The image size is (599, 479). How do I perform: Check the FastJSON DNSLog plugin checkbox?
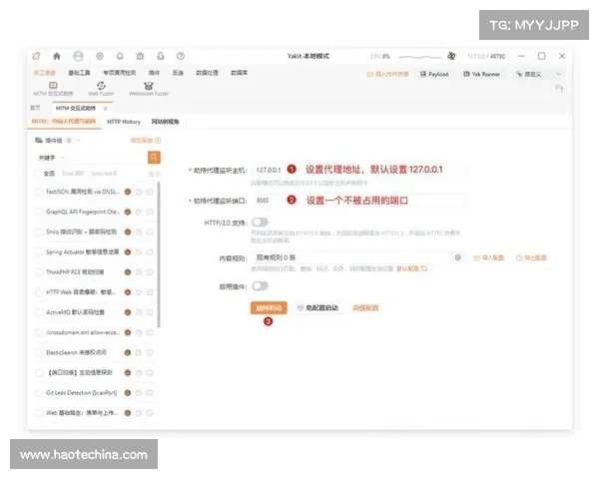(x=39, y=192)
